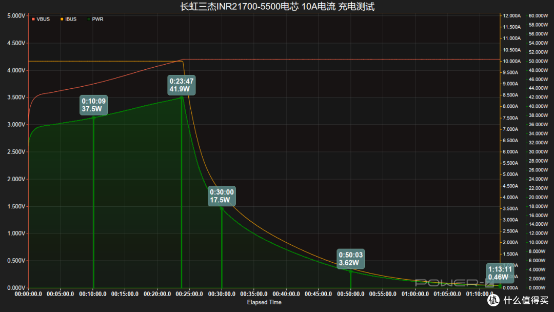Click the 42.000W power axis label
554x312 pixels.
pos(538,97)
